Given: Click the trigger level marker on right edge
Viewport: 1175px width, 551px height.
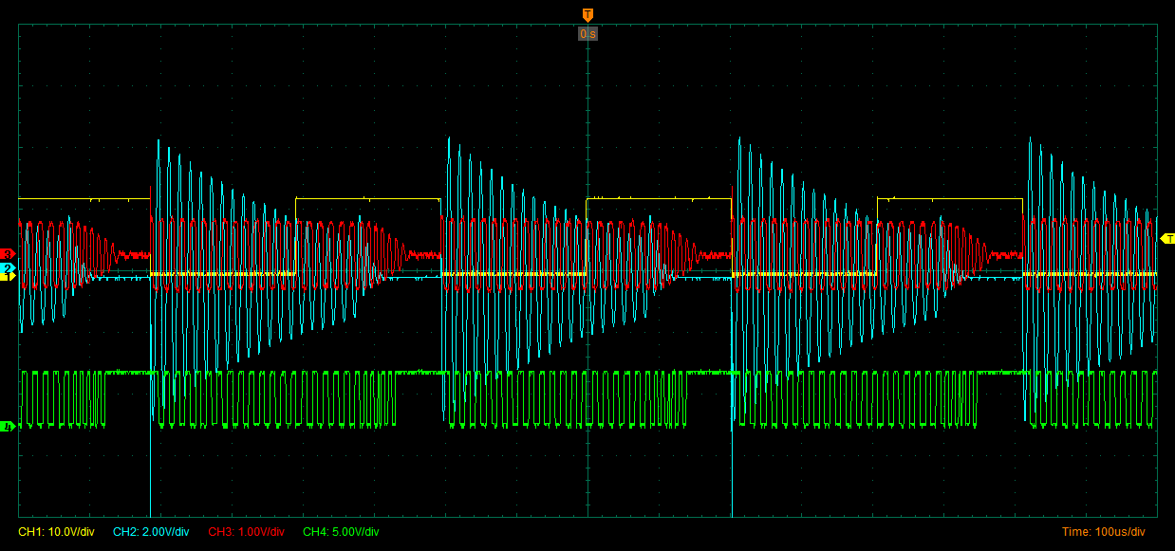Looking at the screenshot, I should click(1167, 237).
